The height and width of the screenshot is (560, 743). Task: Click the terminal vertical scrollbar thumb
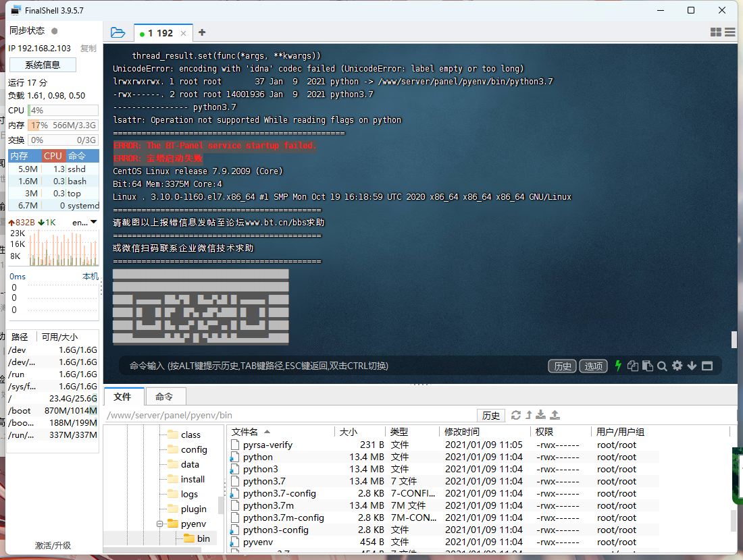pos(734,339)
